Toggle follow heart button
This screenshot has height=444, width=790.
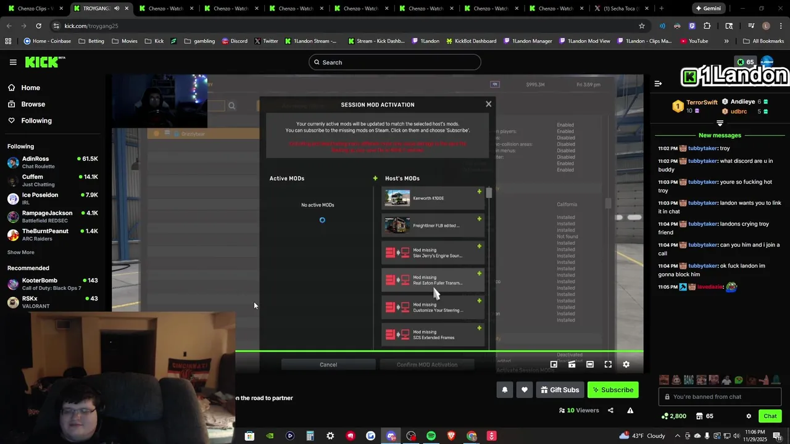[x=525, y=390]
